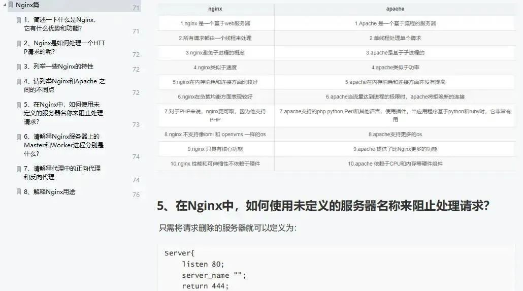Click heading 5、在Nginx中,如何使用未定义的服务器名称

pos(323,206)
